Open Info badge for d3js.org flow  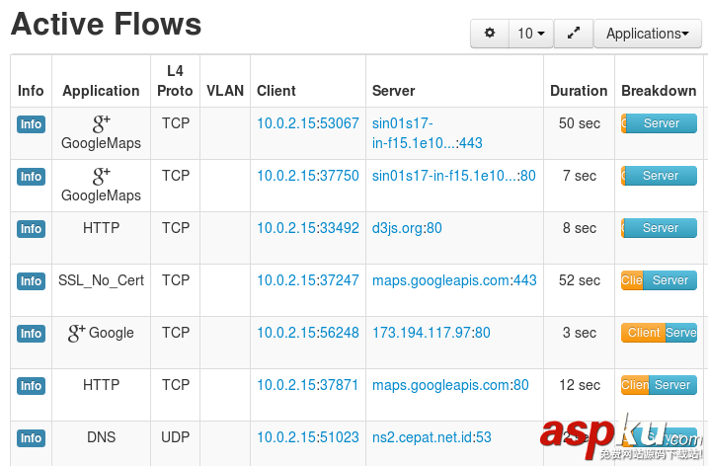click(x=32, y=229)
